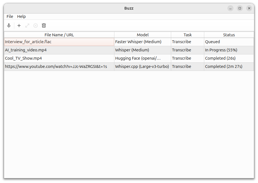Sort by File Name / URL column header
The height and width of the screenshot is (183, 258).
pos(59,35)
